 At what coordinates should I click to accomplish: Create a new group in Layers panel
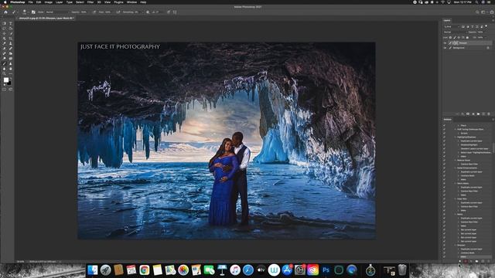(478, 114)
